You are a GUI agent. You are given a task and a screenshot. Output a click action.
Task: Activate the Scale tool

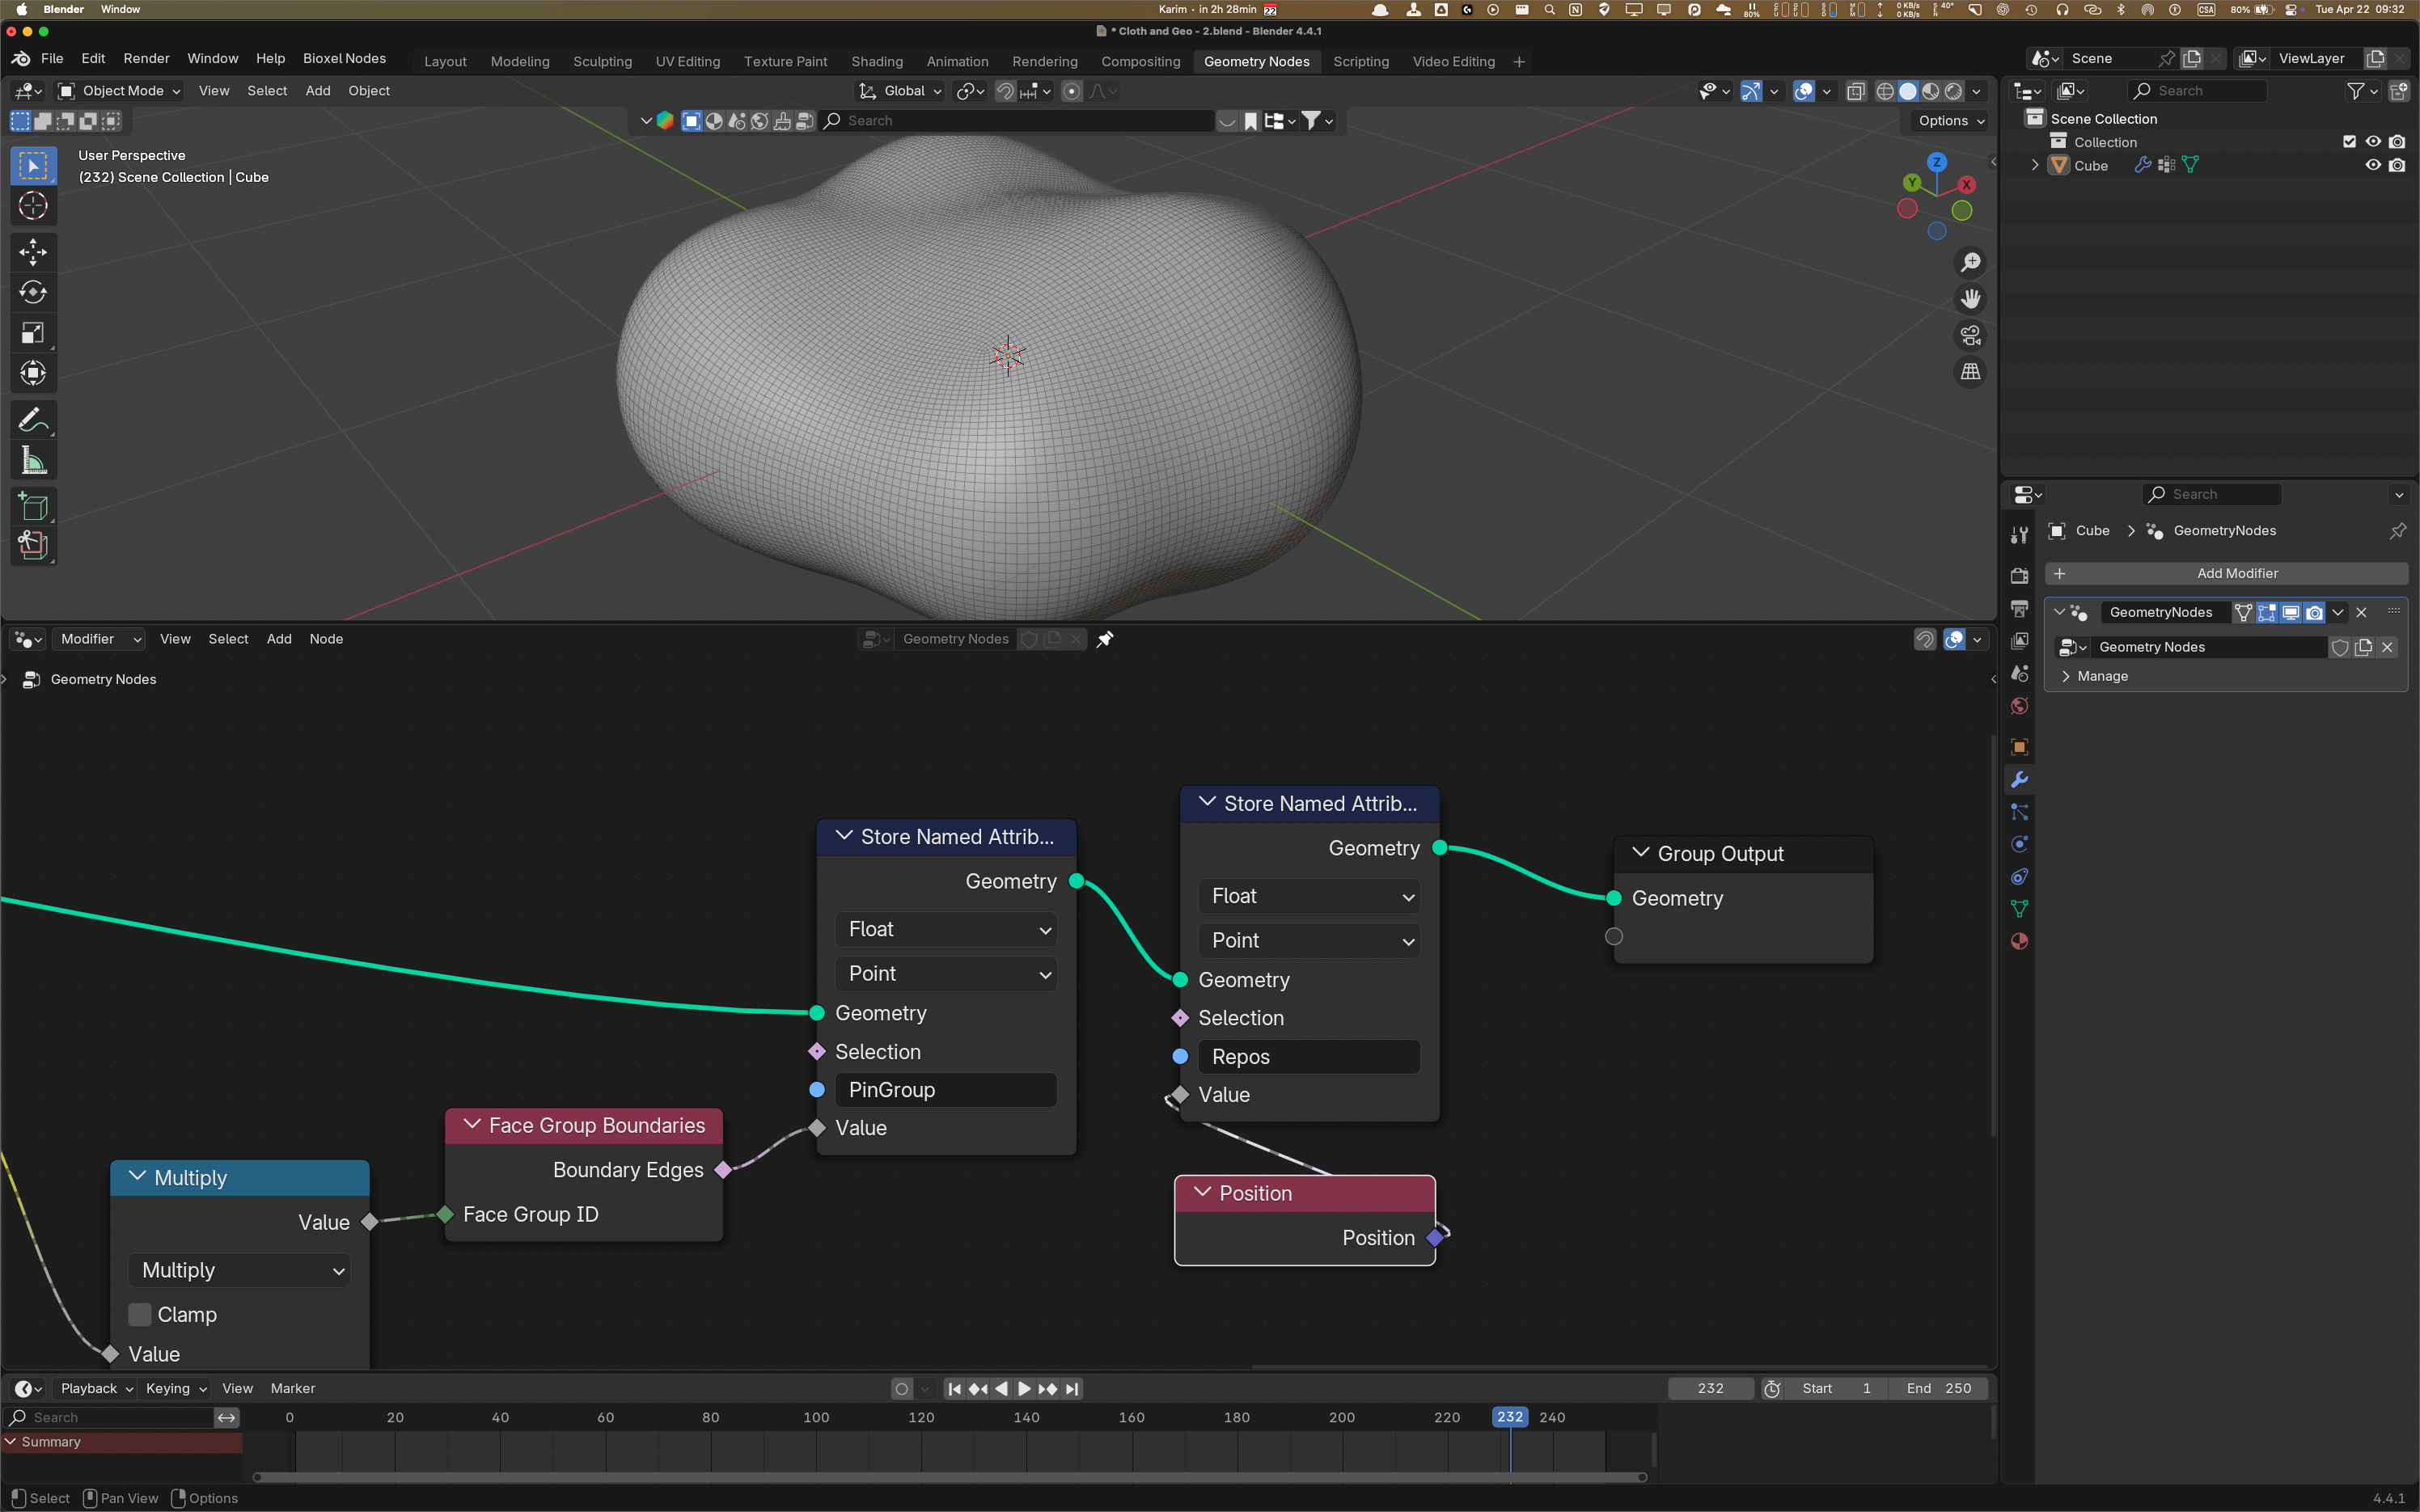[33, 333]
